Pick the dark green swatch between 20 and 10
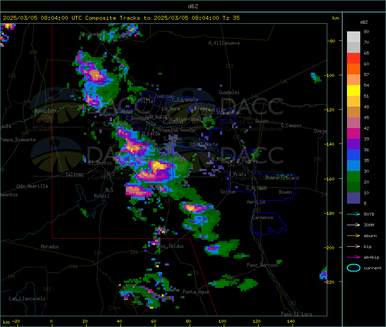Image resolution: width=386 pixels, height=327 pixels. coord(353,187)
